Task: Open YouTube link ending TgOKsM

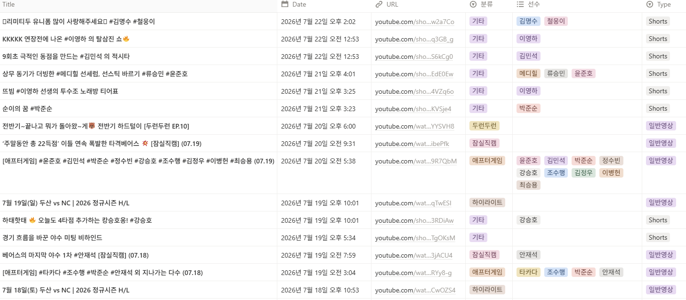Action: click(415, 238)
